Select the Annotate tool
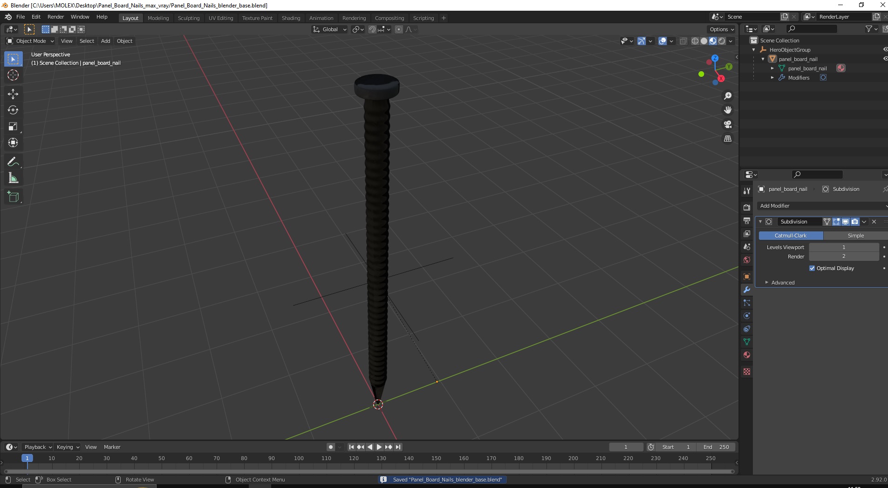This screenshot has height=488, width=888. pyautogui.click(x=13, y=162)
